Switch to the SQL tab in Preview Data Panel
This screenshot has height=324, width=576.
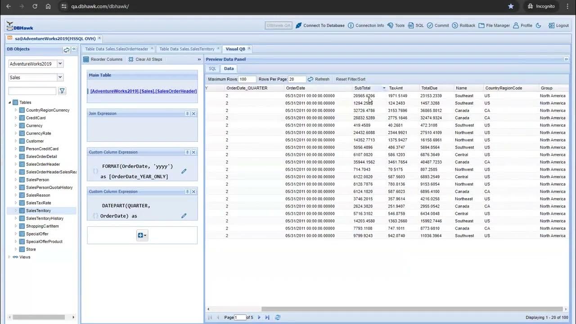click(212, 68)
